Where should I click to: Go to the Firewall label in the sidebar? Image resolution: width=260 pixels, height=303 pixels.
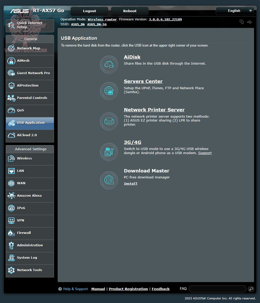24,233
